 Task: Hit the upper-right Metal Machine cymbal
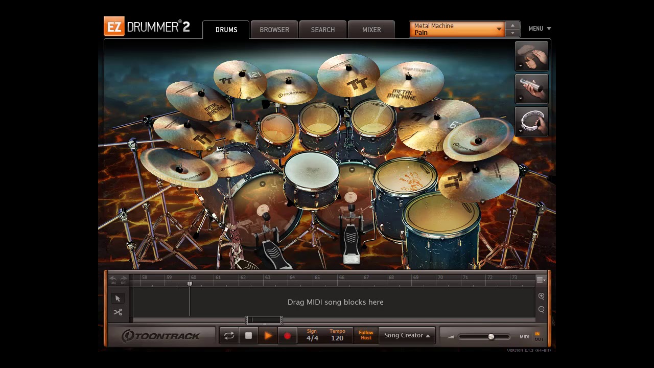pyautogui.click(x=409, y=85)
